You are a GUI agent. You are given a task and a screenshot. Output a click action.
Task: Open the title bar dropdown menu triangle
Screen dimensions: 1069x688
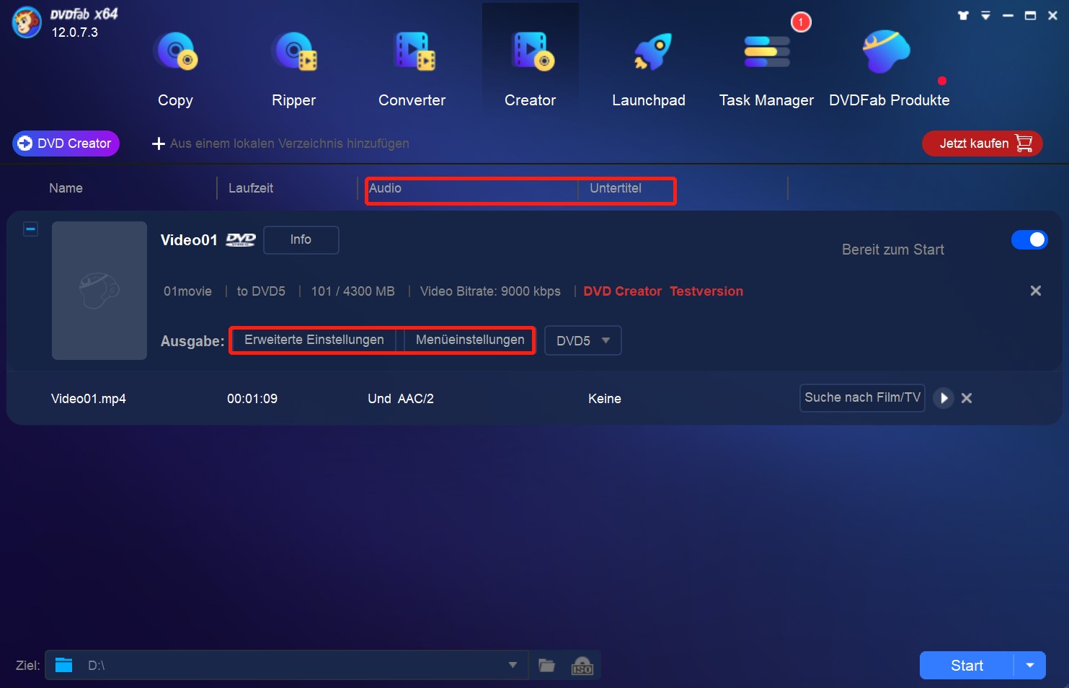pyautogui.click(x=985, y=15)
